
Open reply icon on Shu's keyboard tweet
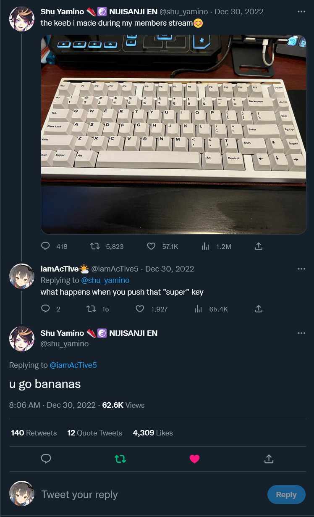[46, 246]
